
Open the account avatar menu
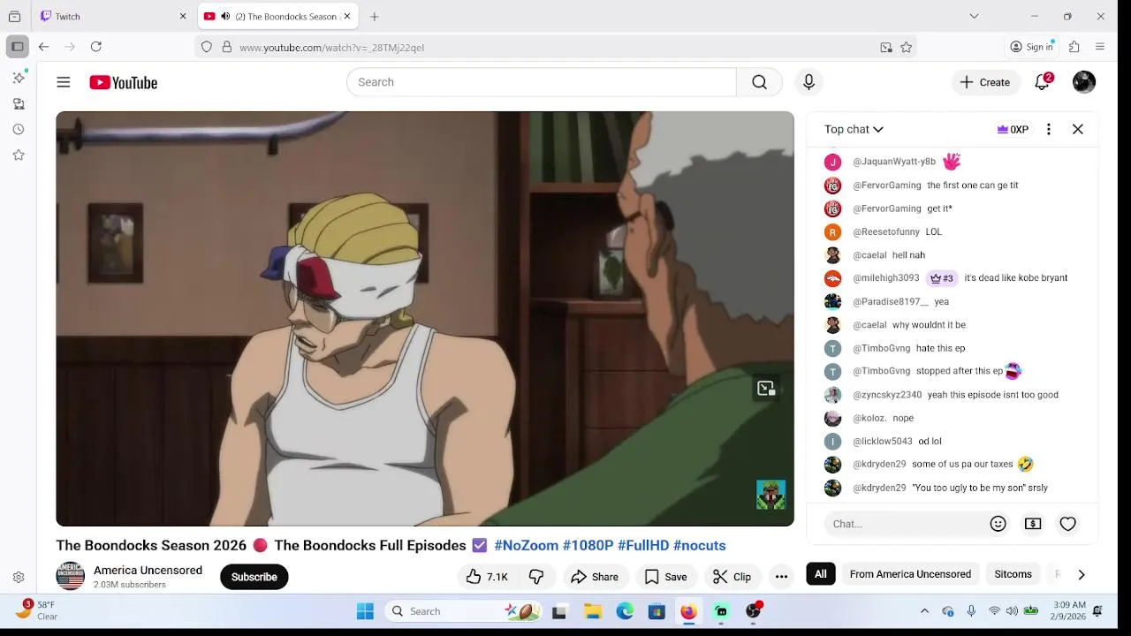click(1084, 82)
